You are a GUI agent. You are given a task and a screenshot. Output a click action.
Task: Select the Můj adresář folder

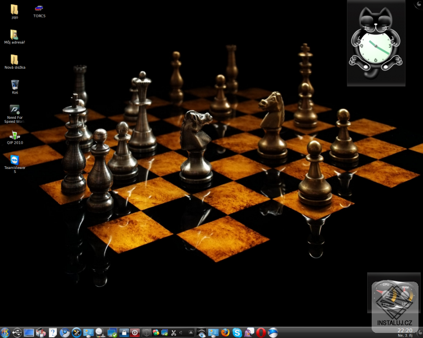(x=15, y=37)
